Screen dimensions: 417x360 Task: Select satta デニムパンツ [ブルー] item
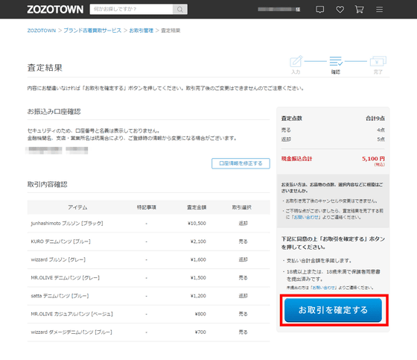[60, 296]
